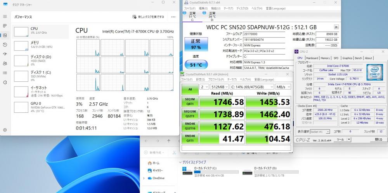388x193 pixels.
Task: Open test size dropdown 512MiB
Action: 219,87
